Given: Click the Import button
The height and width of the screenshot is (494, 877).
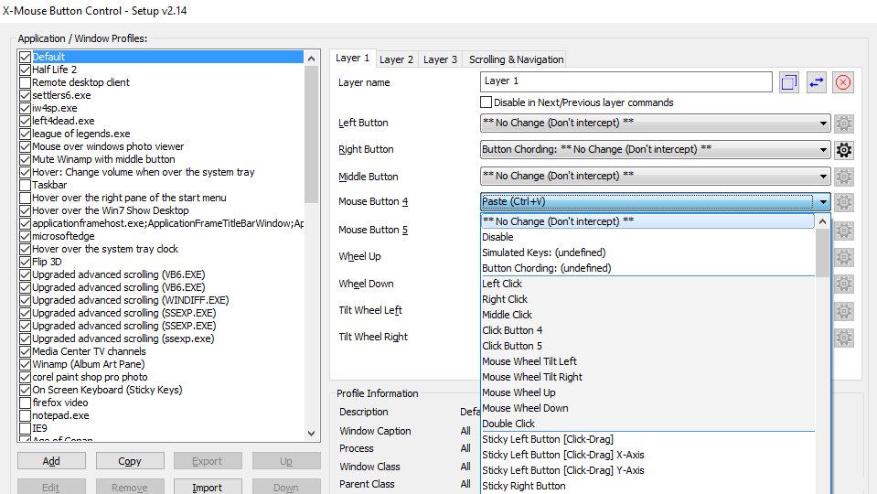Looking at the screenshot, I should (x=207, y=487).
